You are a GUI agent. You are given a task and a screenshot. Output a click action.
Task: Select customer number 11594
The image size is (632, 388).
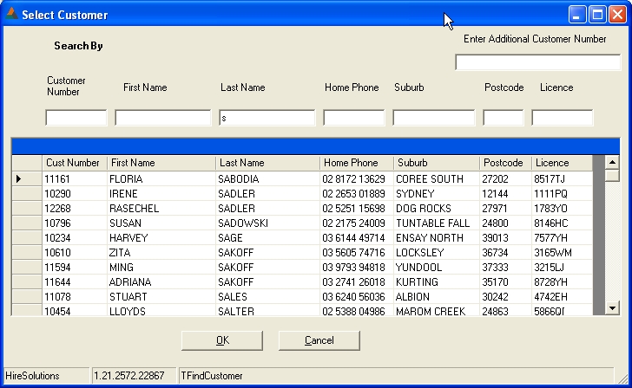click(x=57, y=268)
